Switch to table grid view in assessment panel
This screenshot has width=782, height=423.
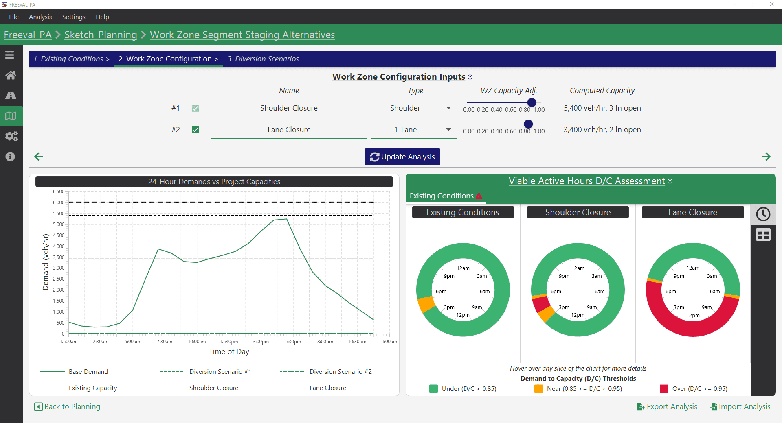coord(763,235)
